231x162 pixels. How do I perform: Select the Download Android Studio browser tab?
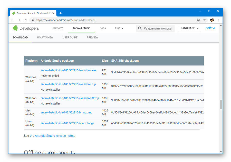[x=33, y=13]
